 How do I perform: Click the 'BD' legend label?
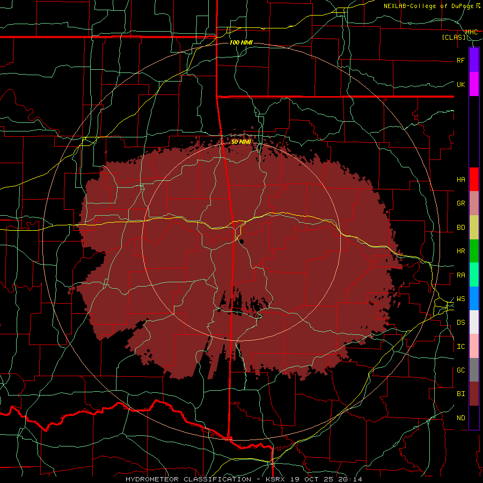pos(460,228)
